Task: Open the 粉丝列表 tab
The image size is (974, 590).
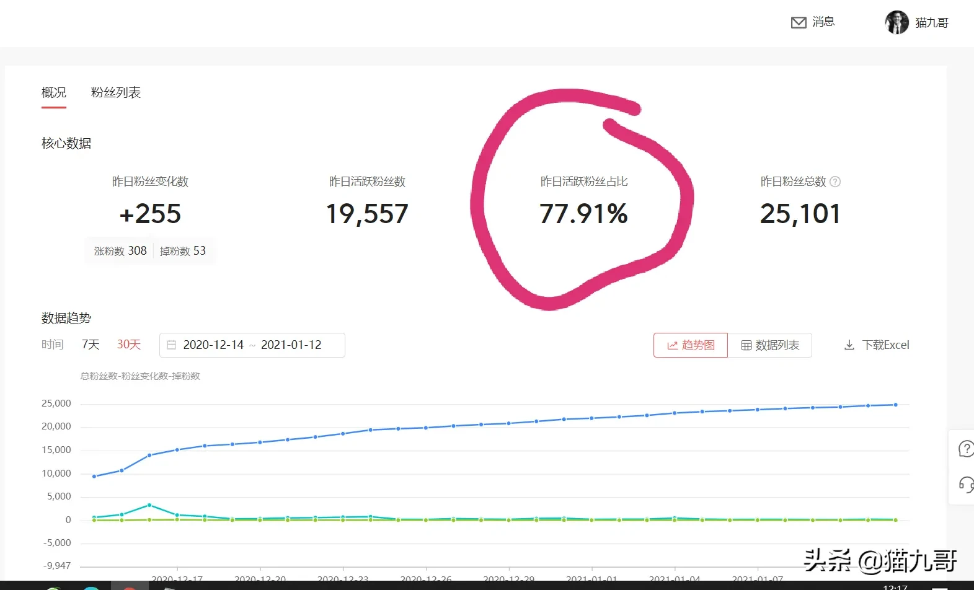Action: pyautogui.click(x=116, y=93)
